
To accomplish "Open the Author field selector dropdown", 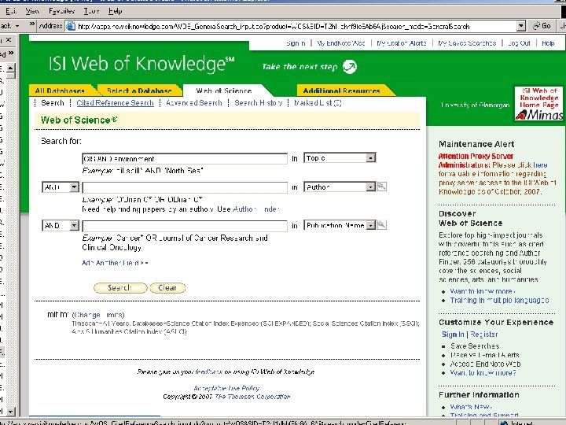I will 371,187.
